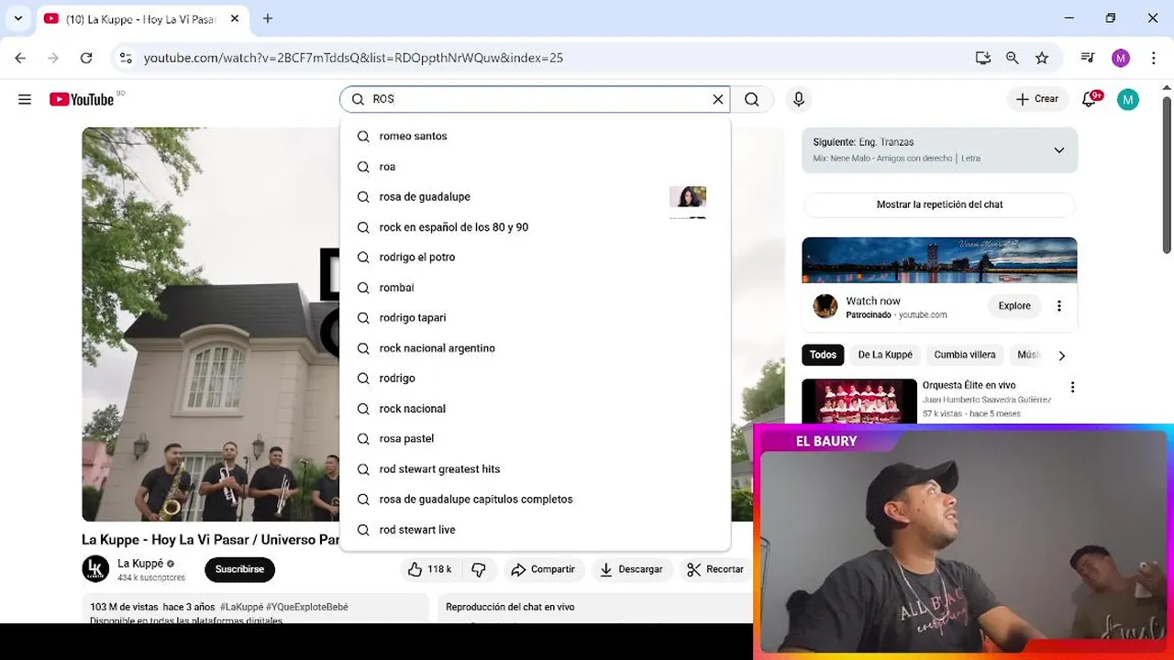
Task: Select the 'De La Kuppé' chip
Action: click(885, 355)
